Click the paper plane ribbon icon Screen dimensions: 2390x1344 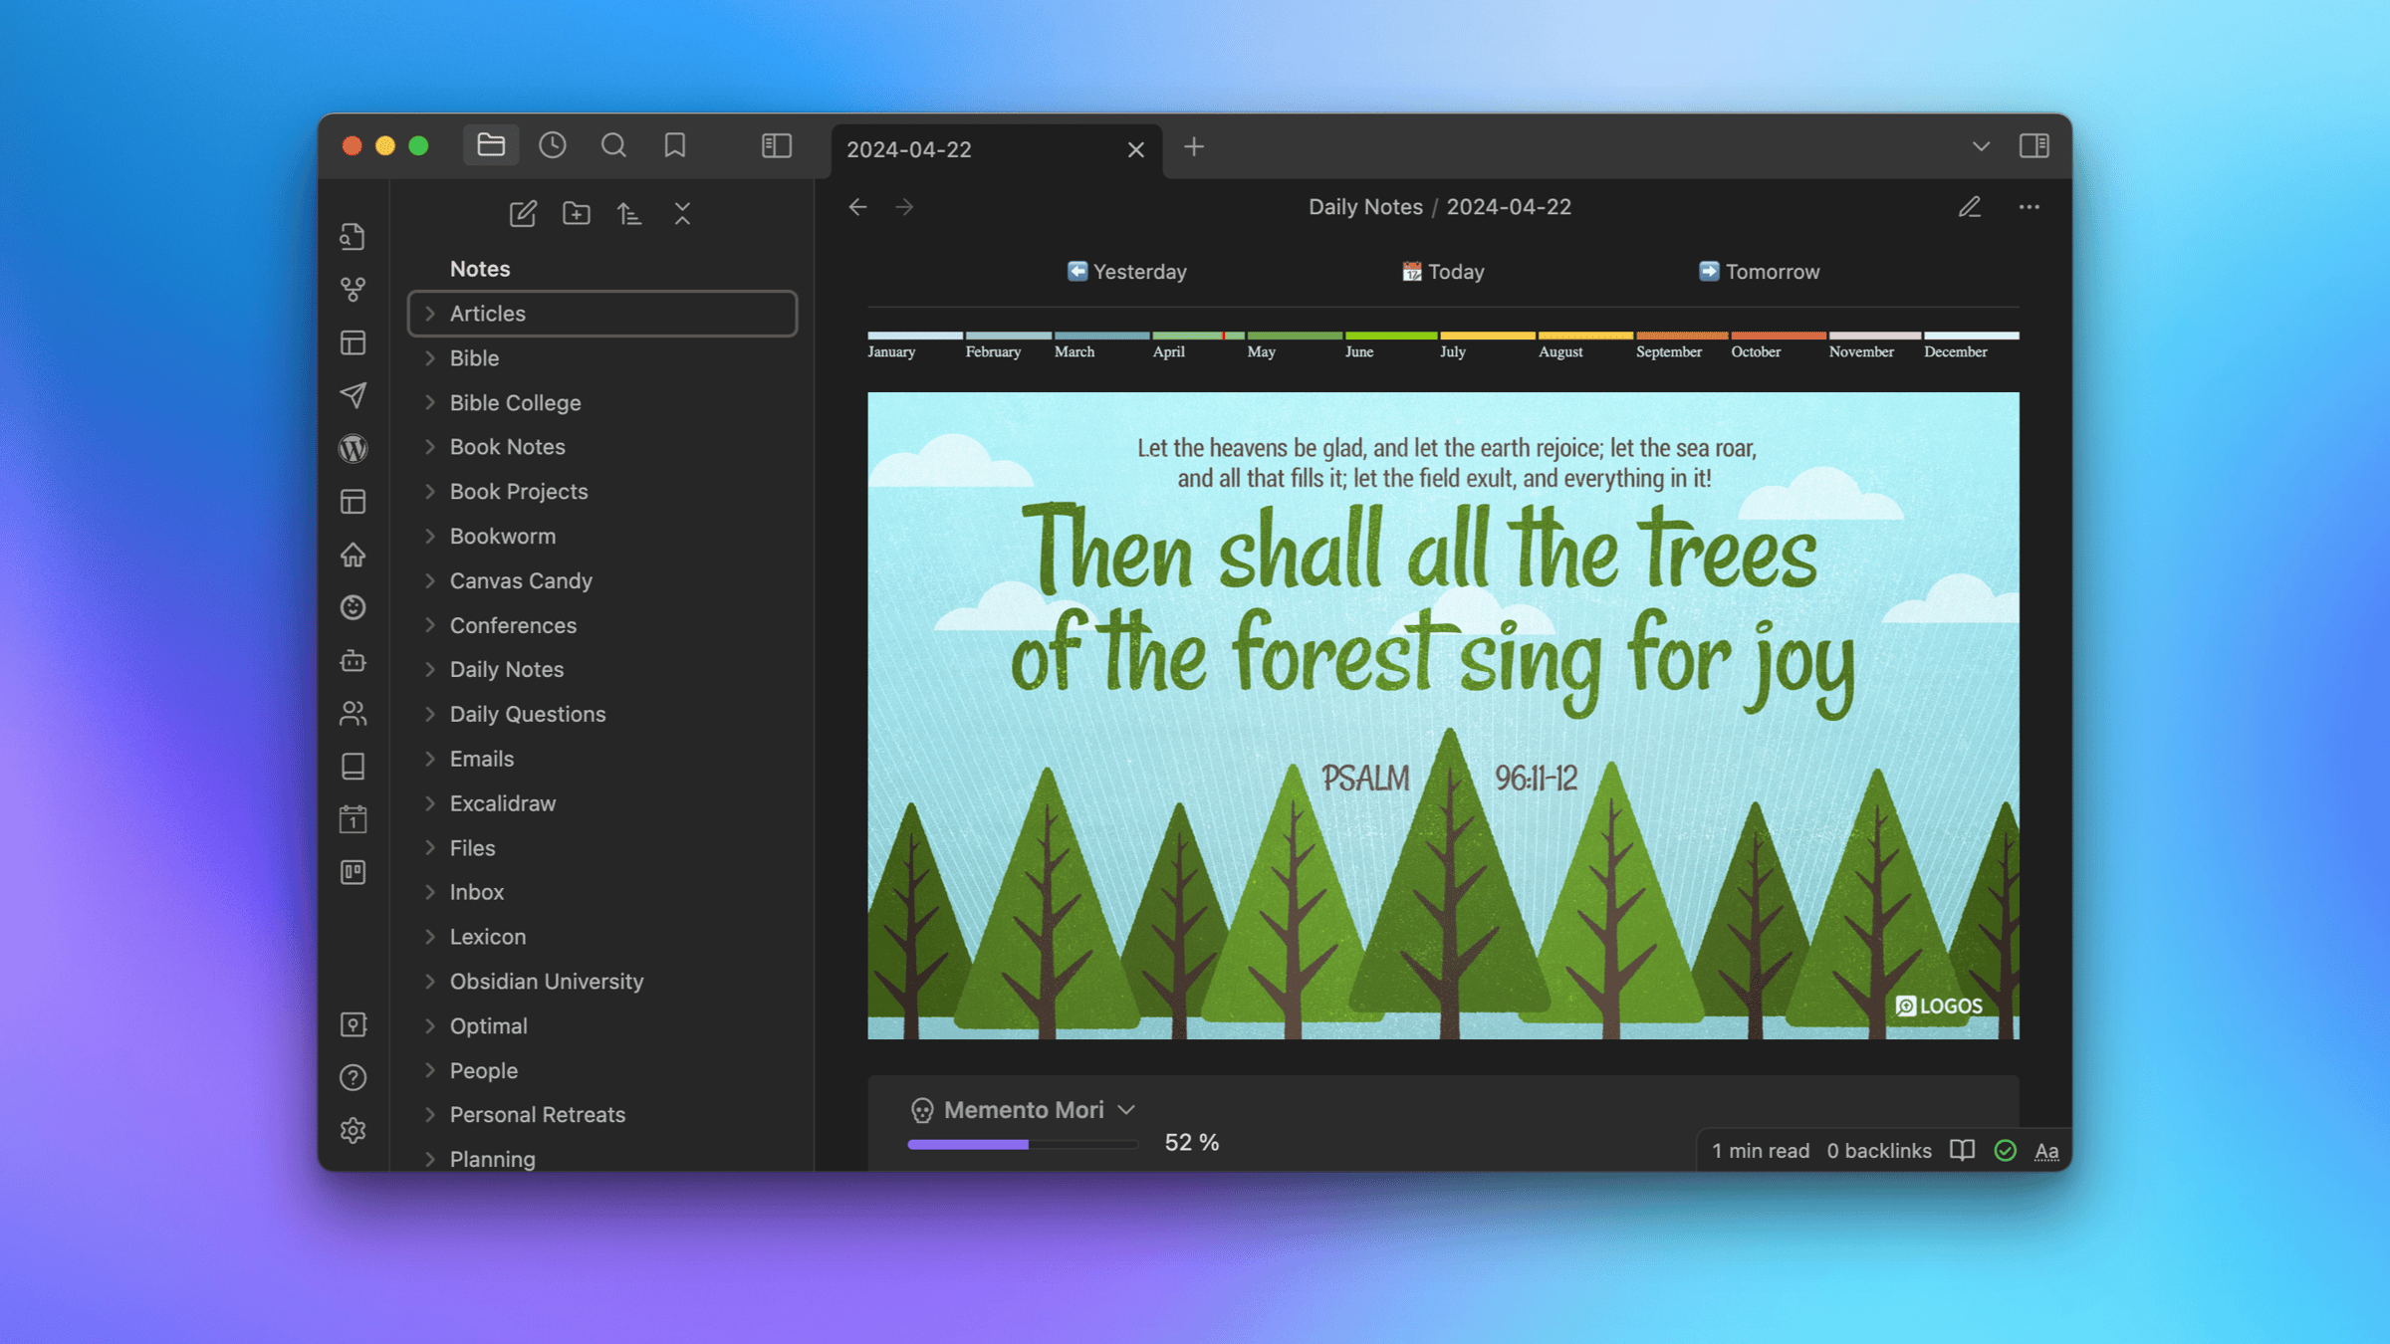353,395
